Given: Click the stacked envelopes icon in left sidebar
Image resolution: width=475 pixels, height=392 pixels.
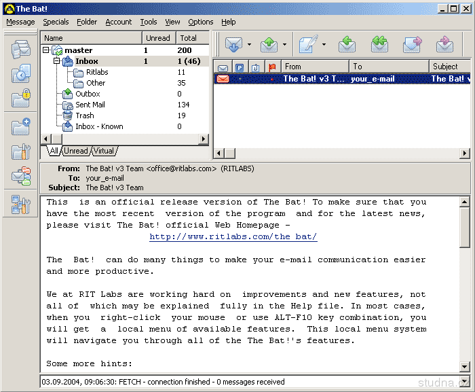Looking at the screenshot, I should tap(20, 50).
